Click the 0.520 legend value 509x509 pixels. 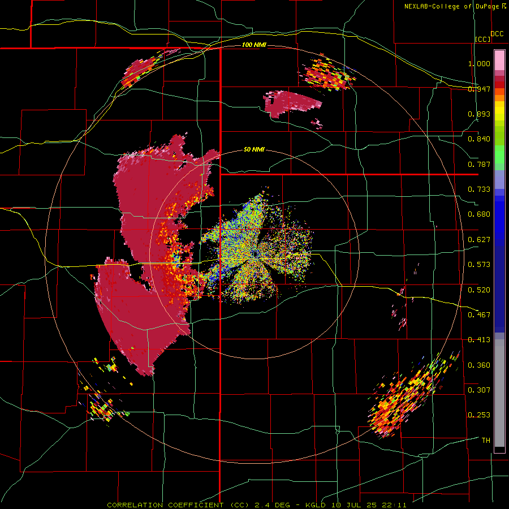tap(479, 290)
